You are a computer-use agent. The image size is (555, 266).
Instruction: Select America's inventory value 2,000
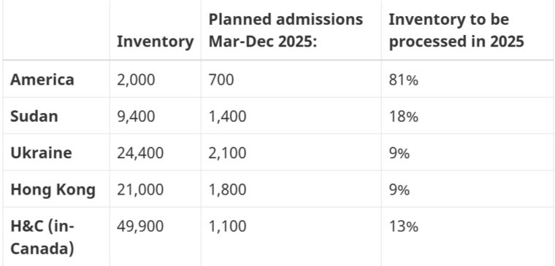pos(136,80)
